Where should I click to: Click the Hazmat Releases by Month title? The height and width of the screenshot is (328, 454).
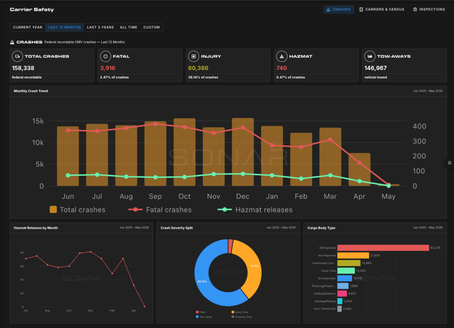[36, 228]
